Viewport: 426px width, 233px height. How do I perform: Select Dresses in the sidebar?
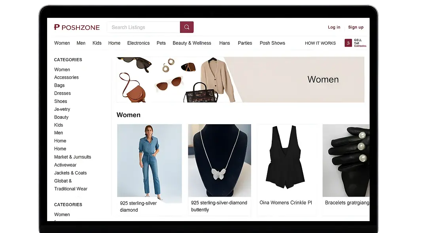62,93
